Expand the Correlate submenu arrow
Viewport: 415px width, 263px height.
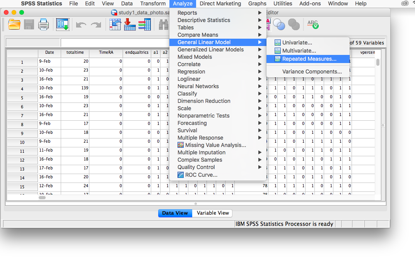click(260, 64)
